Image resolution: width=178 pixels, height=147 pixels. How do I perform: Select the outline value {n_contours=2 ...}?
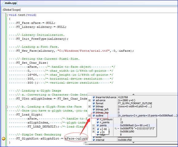(148, 116)
